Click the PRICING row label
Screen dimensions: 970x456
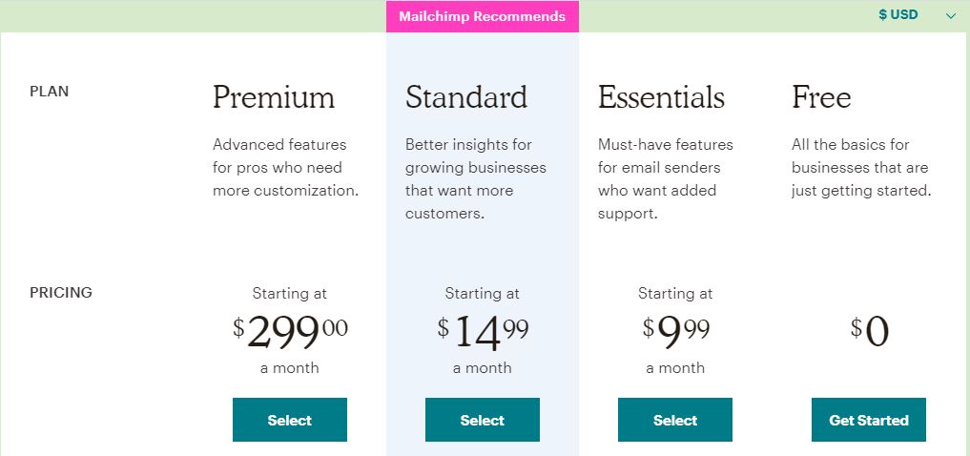pyautogui.click(x=61, y=293)
